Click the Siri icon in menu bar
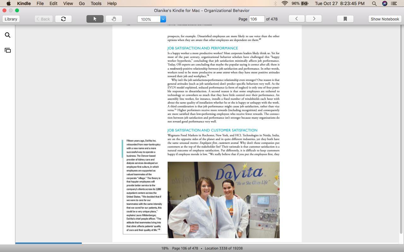Image resolution: width=404 pixels, height=252 pixels. point(385,3)
